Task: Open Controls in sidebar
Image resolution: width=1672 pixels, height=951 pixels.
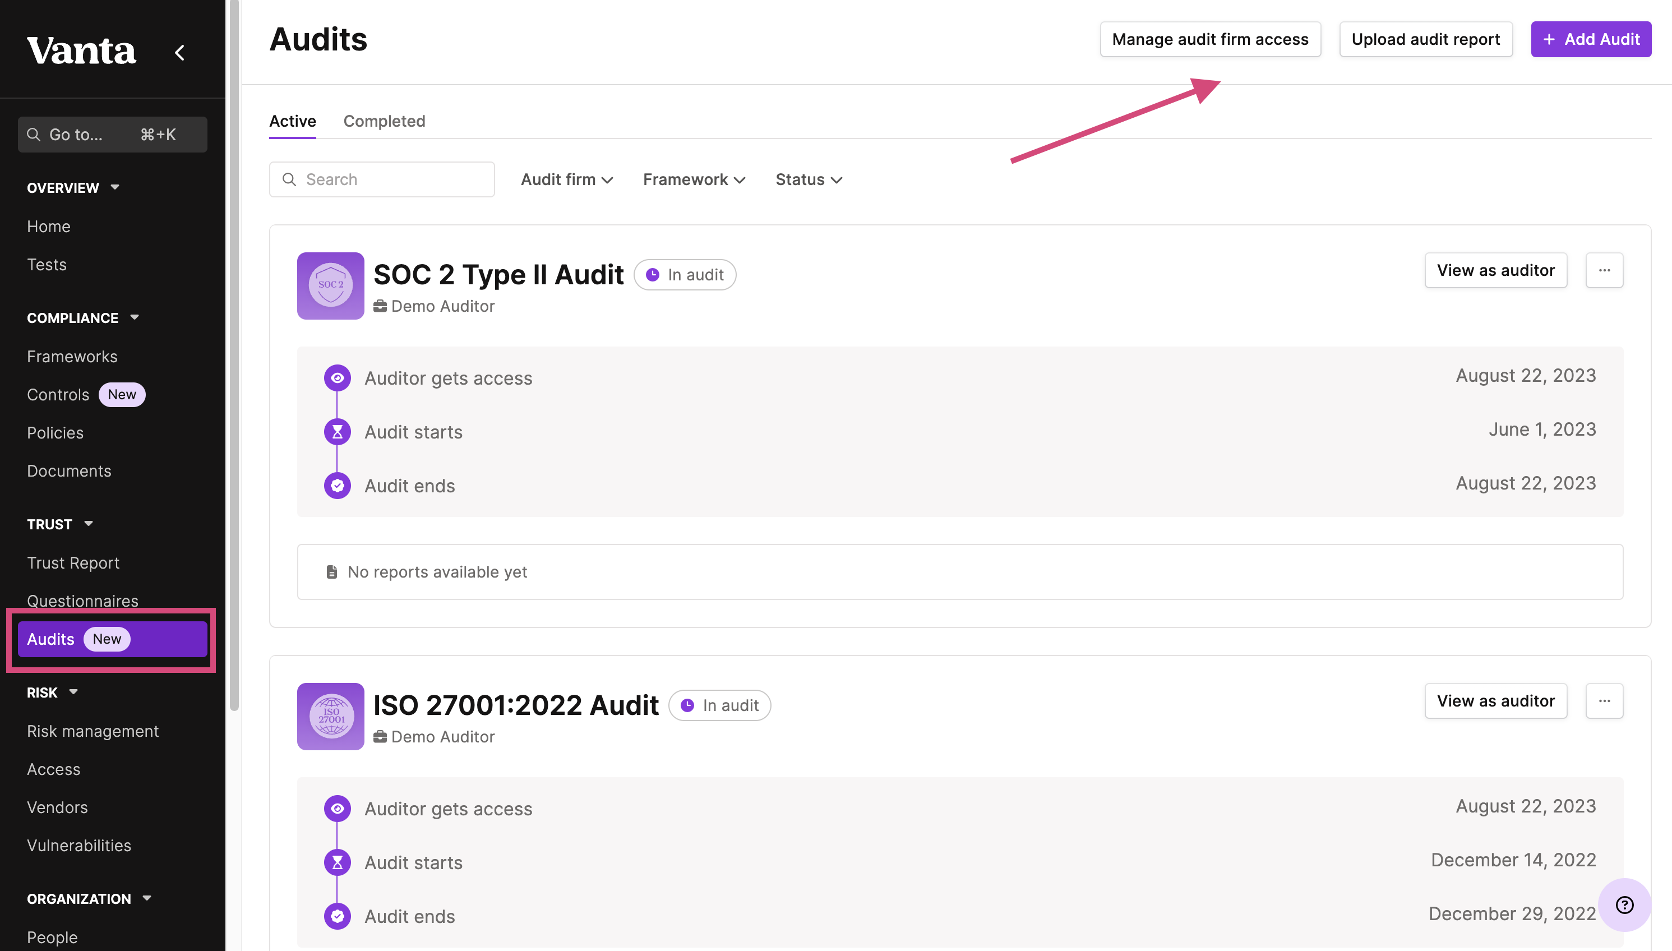Action: coord(58,395)
